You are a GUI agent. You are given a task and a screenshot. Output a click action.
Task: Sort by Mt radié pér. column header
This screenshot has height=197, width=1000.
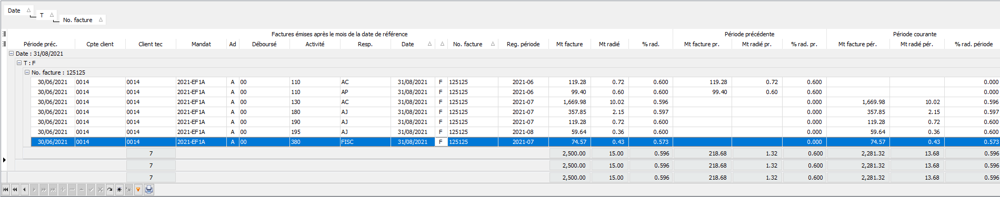click(x=917, y=44)
